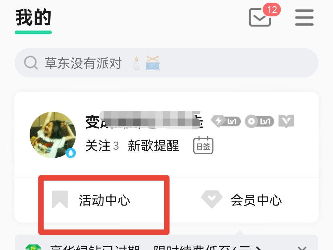Open the hamburger menu at top right
This screenshot has height=250, width=333.
tap(304, 17)
